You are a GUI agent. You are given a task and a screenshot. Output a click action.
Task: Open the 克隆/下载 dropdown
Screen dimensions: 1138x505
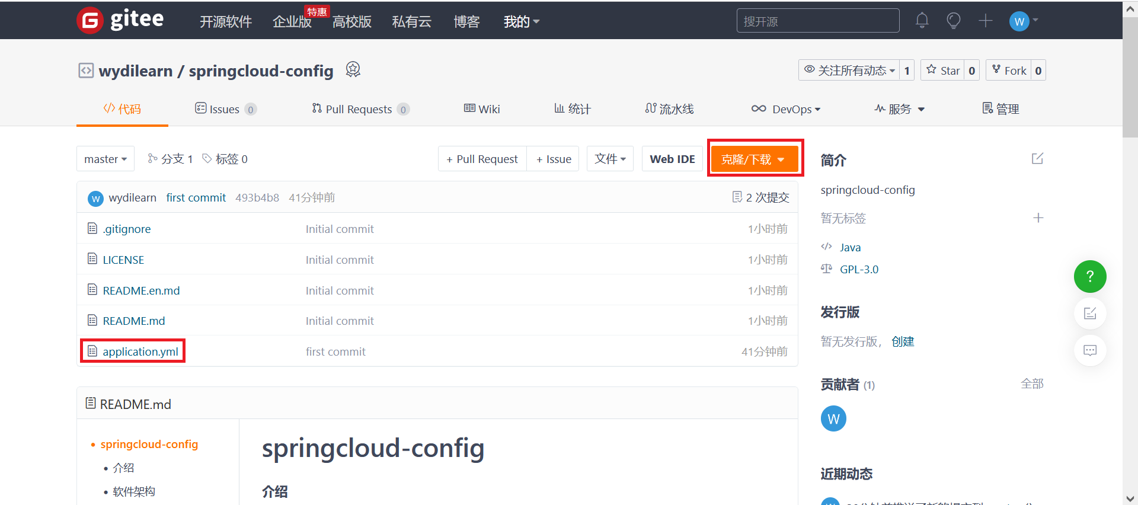(x=755, y=159)
